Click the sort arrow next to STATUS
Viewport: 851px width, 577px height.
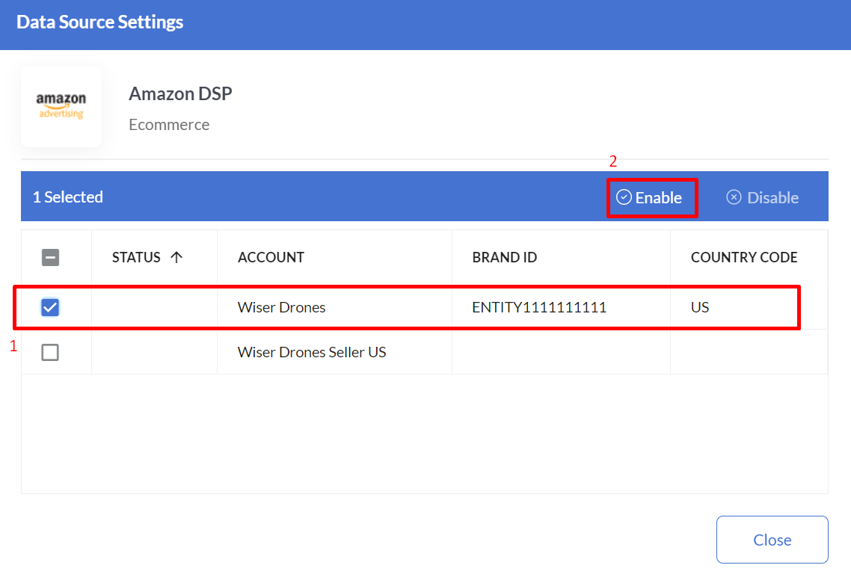[176, 257]
